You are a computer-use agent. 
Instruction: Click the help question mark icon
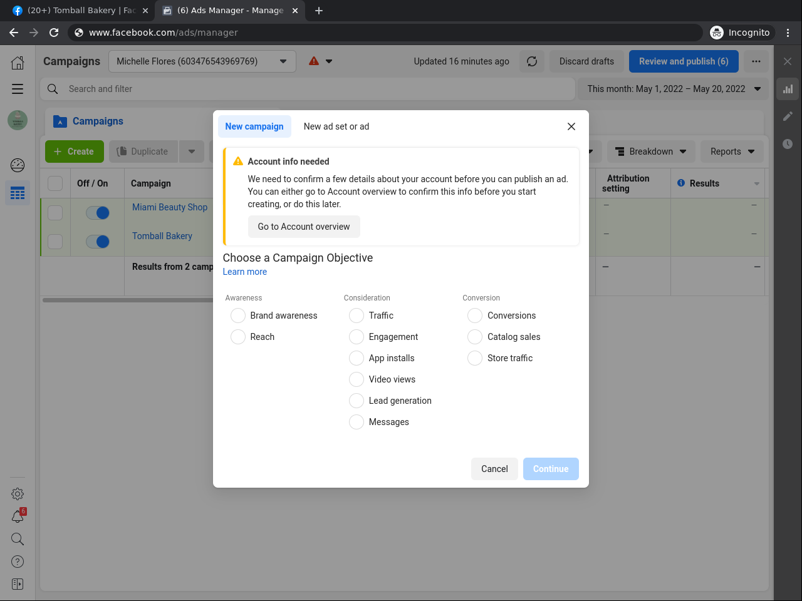click(18, 562)
